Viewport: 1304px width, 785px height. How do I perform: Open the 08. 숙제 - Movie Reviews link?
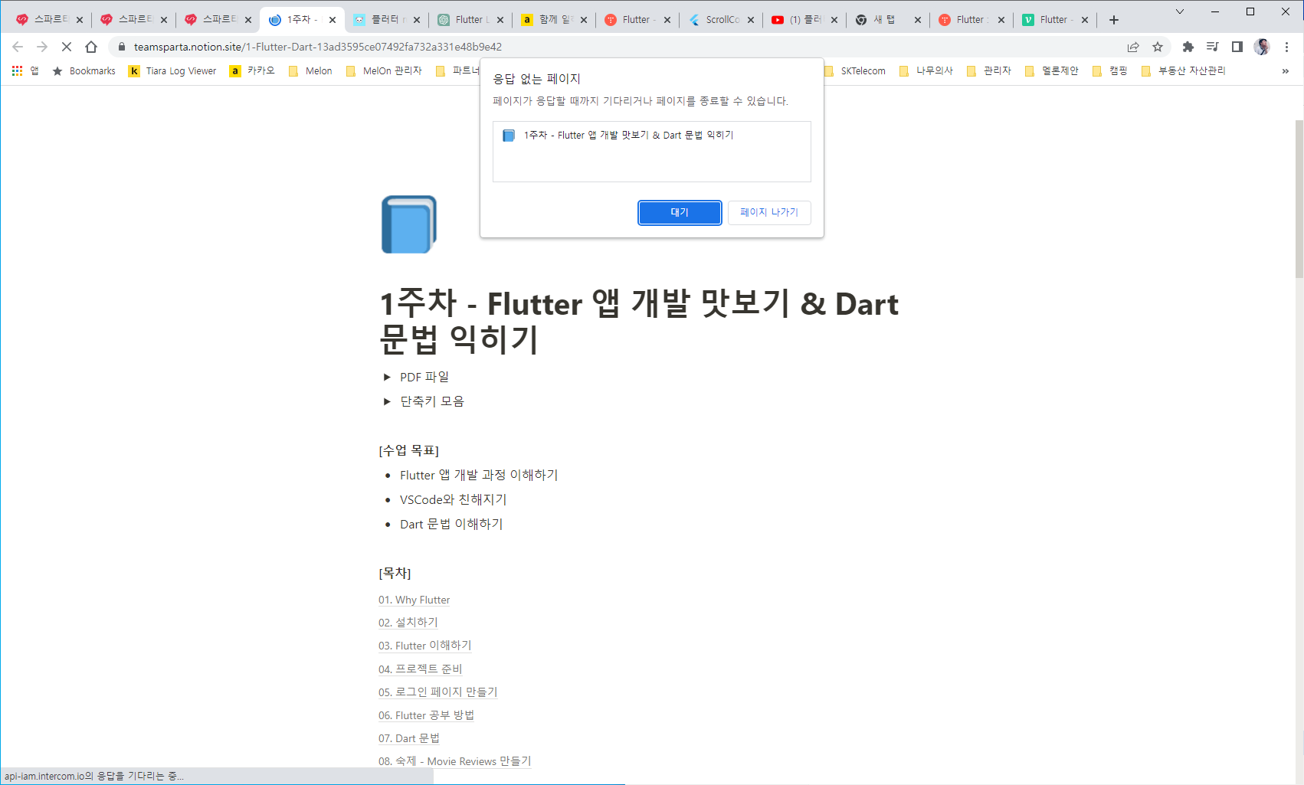click(x=454, y=760)
